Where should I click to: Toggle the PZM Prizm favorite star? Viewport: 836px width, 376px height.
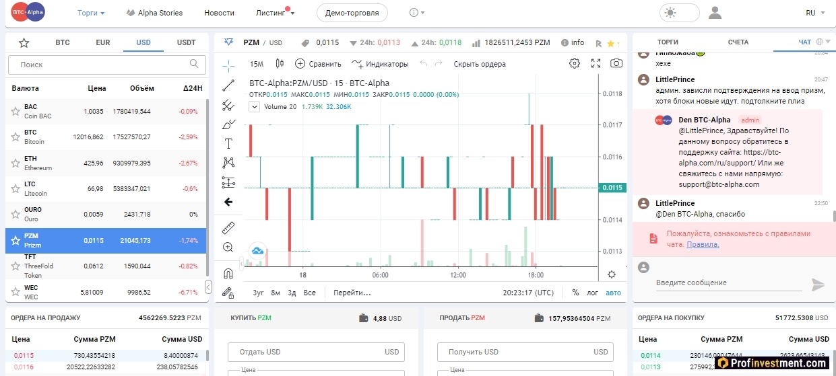15,240
